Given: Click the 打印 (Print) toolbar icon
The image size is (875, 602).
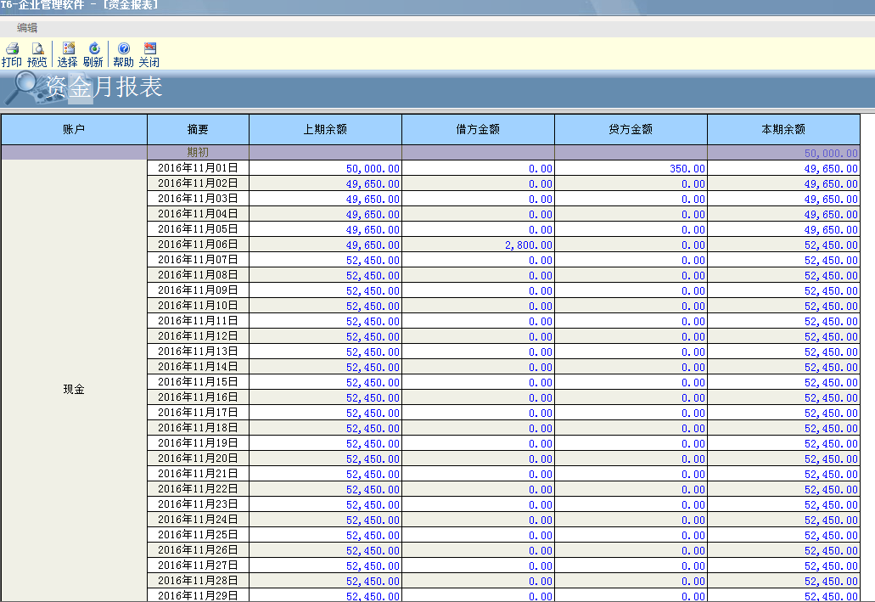Looking at the screenshot, I should [x=12, y=54].
